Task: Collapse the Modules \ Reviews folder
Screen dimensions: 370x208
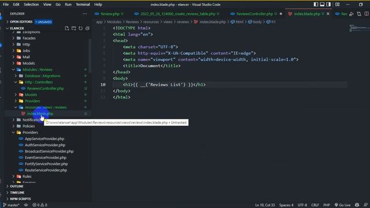Action: [x=37, y=69]
